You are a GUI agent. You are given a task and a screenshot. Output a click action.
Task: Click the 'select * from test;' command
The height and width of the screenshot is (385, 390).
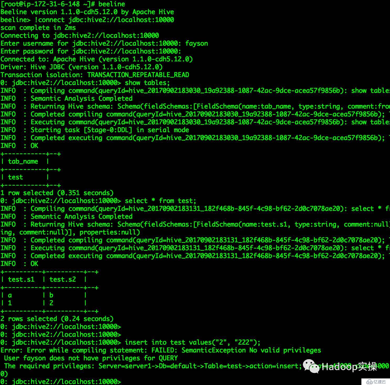tap(160, 201)
